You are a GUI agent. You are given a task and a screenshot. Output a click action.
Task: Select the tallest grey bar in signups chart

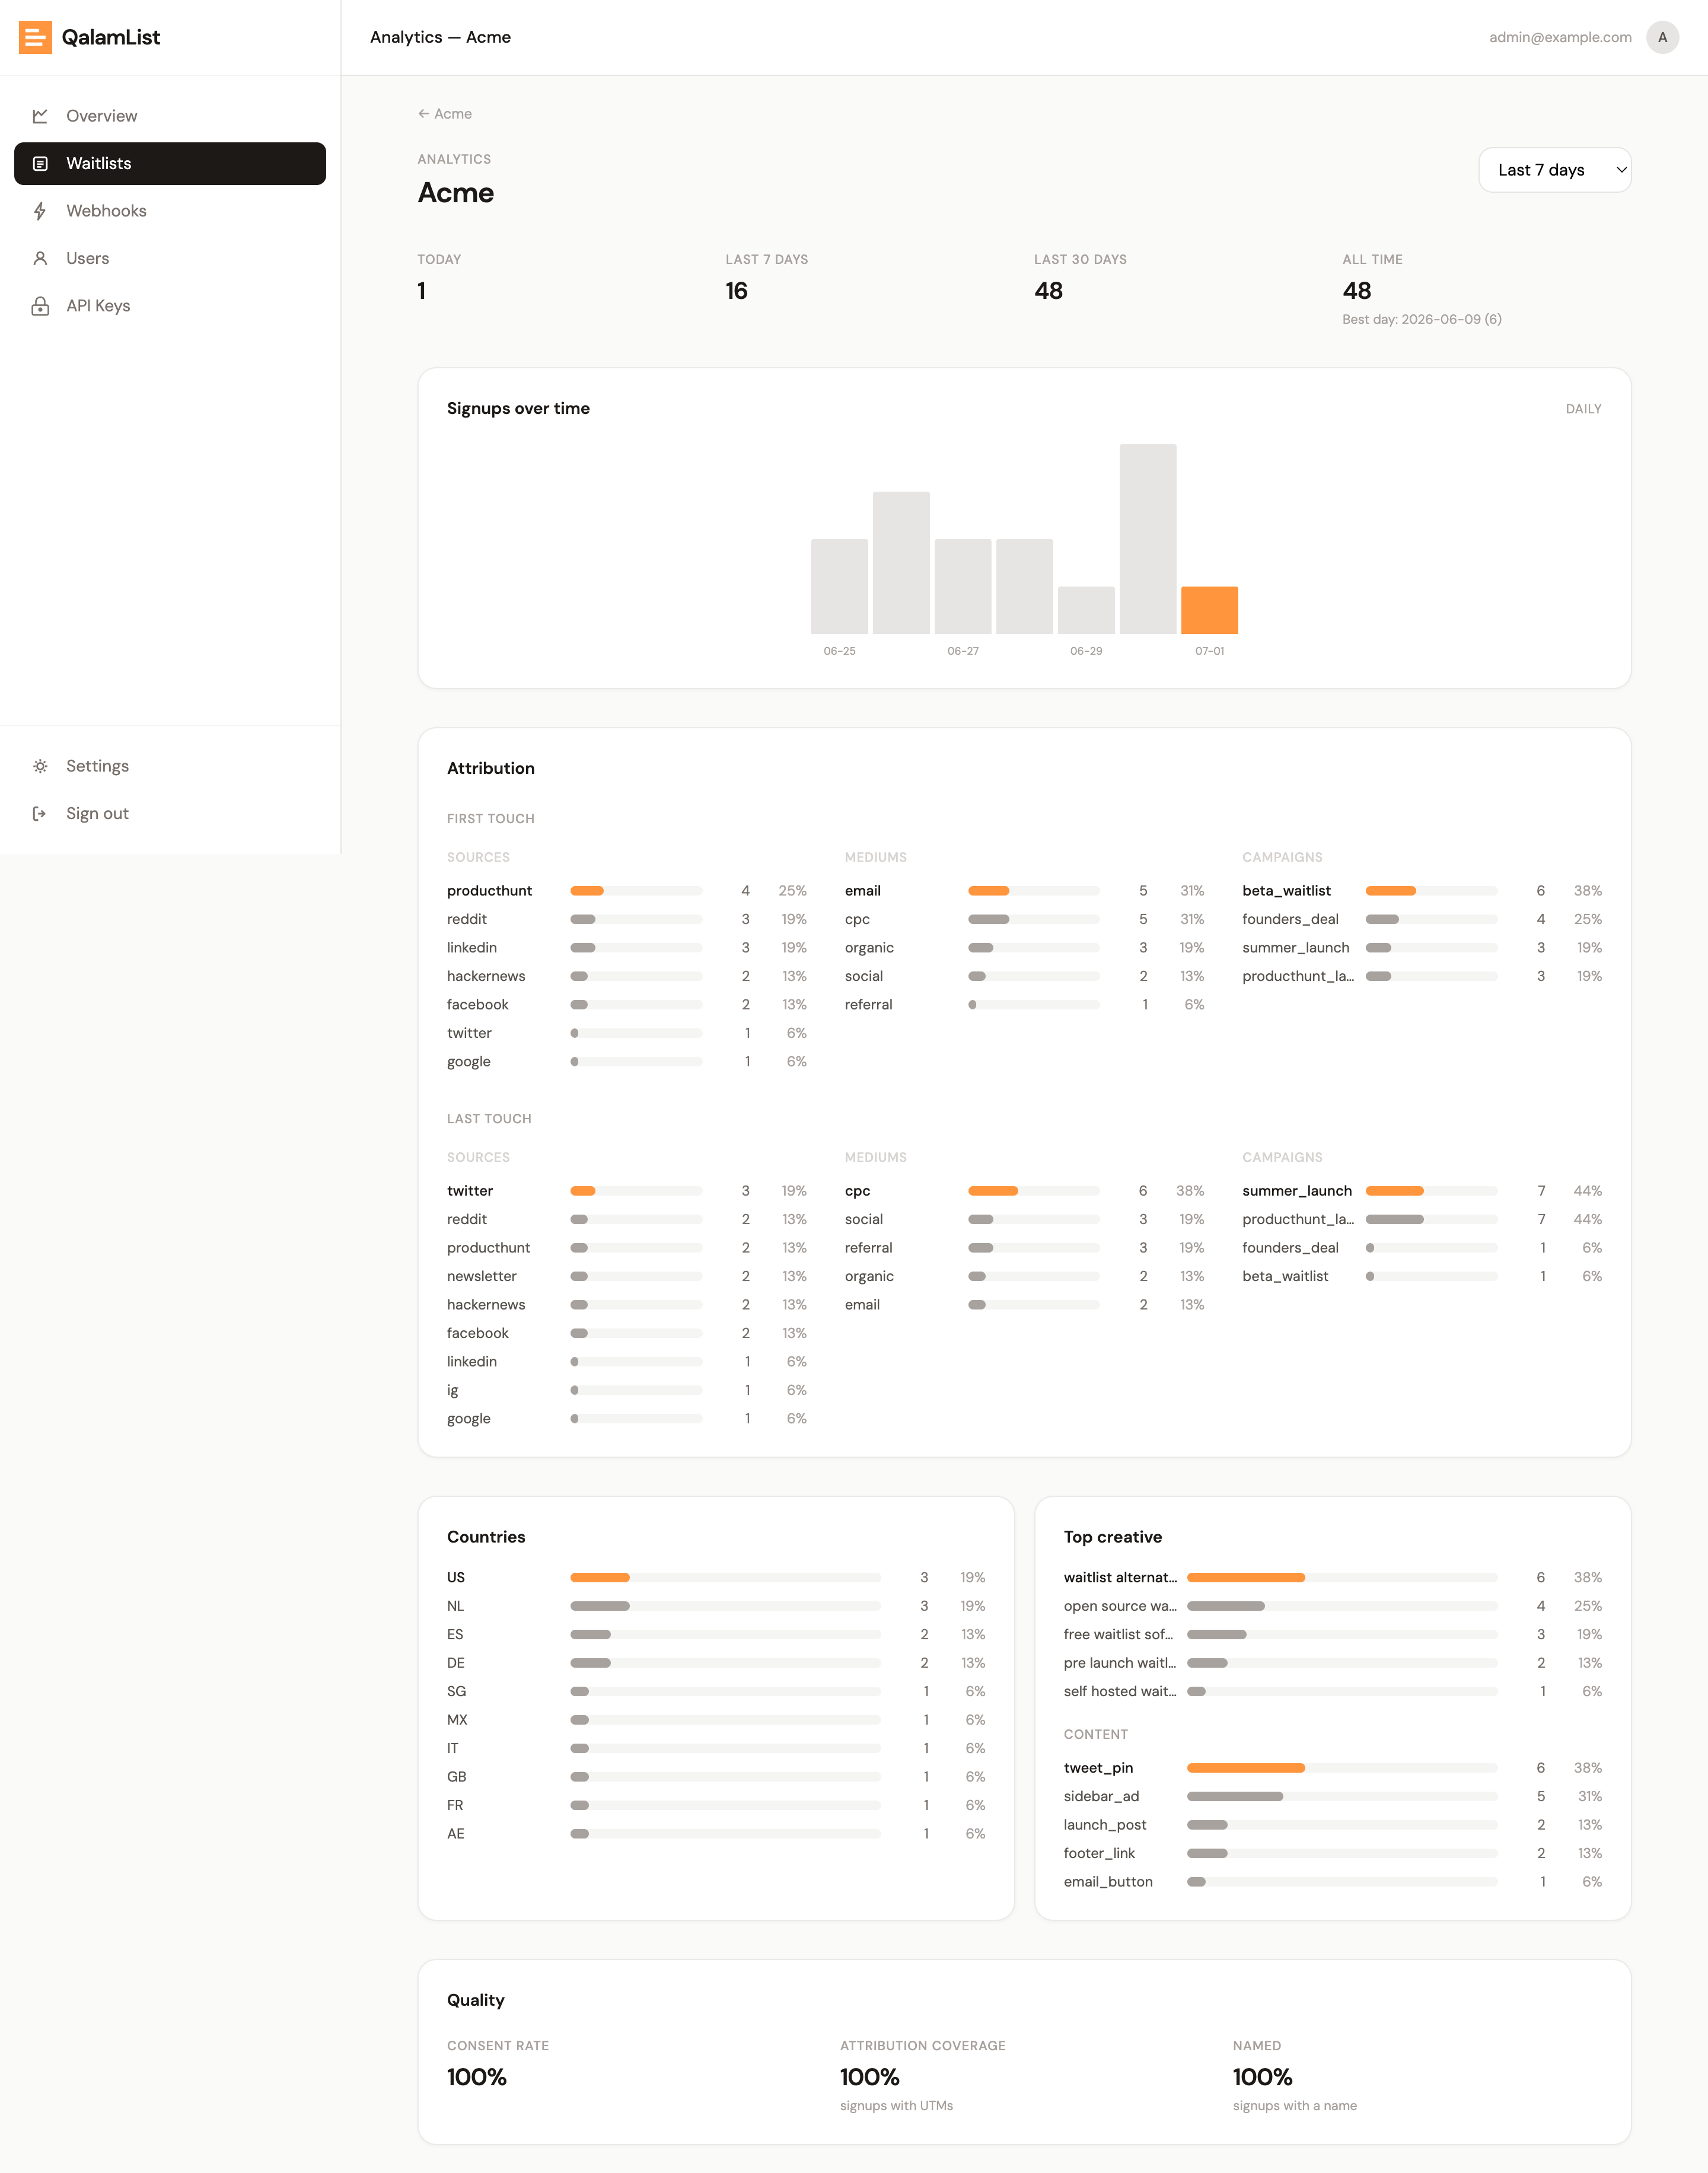(1147, 539)
